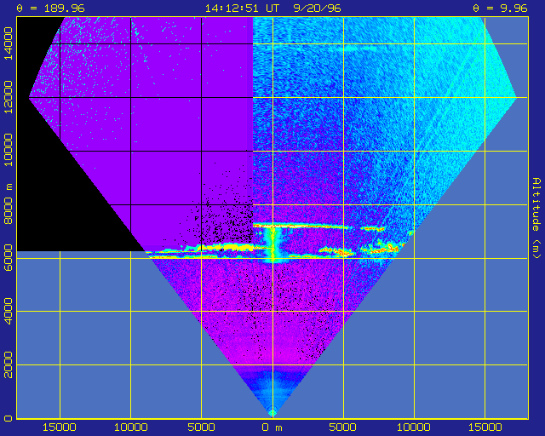Click the left-side 10000 distance label
545x436 pixels.
coord(130,427)
